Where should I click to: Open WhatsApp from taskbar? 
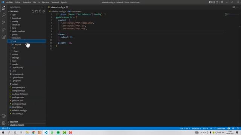(x=52, y=132)
